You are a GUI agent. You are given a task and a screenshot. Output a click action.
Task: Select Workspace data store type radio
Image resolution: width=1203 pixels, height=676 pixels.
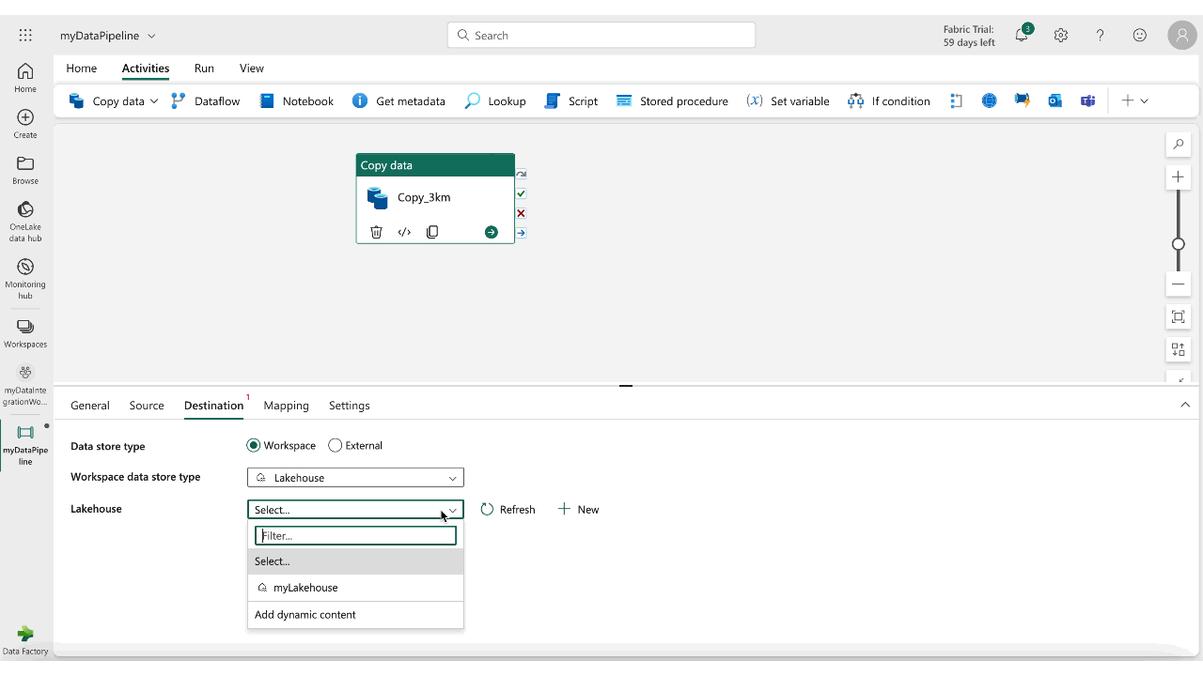pyautogui.click(x=253, y=445)
